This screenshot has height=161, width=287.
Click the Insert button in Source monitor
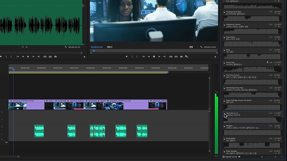(x=45, y=57)
